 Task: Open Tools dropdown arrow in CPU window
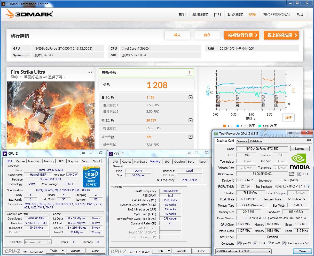pos(63,251)
